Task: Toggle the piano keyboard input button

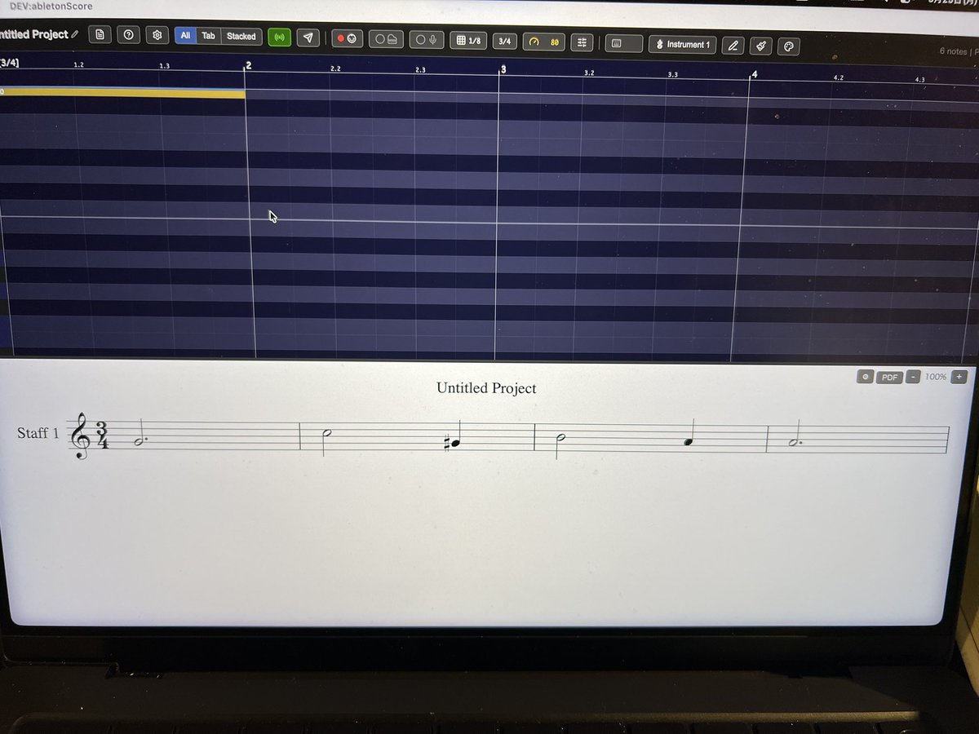Action: click(x=386, y=39)
